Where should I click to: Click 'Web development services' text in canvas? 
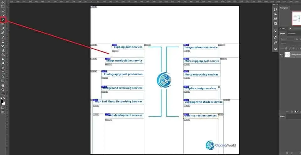pos(125,115)
